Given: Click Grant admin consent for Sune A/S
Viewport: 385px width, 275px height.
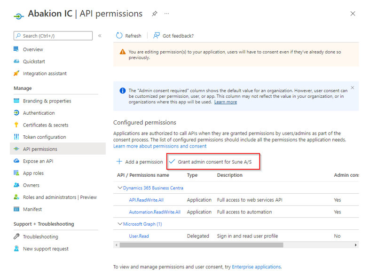Looking at the screenshot, I should (x=212, y=162).
